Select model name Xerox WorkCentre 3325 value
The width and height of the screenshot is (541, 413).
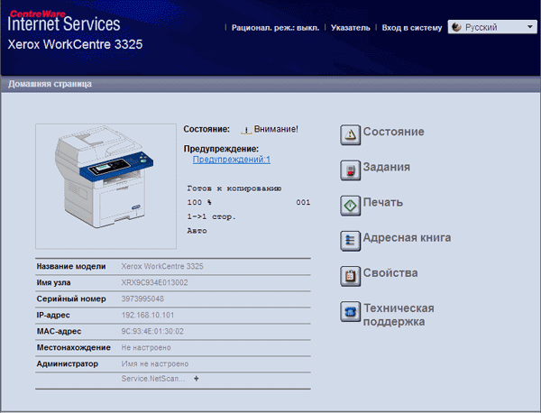click(162, 266)
